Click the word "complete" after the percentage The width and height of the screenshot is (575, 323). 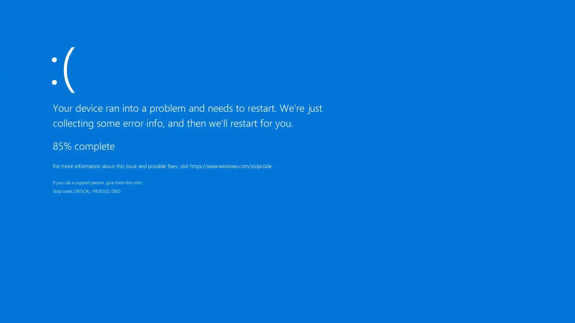pos(95,147)
